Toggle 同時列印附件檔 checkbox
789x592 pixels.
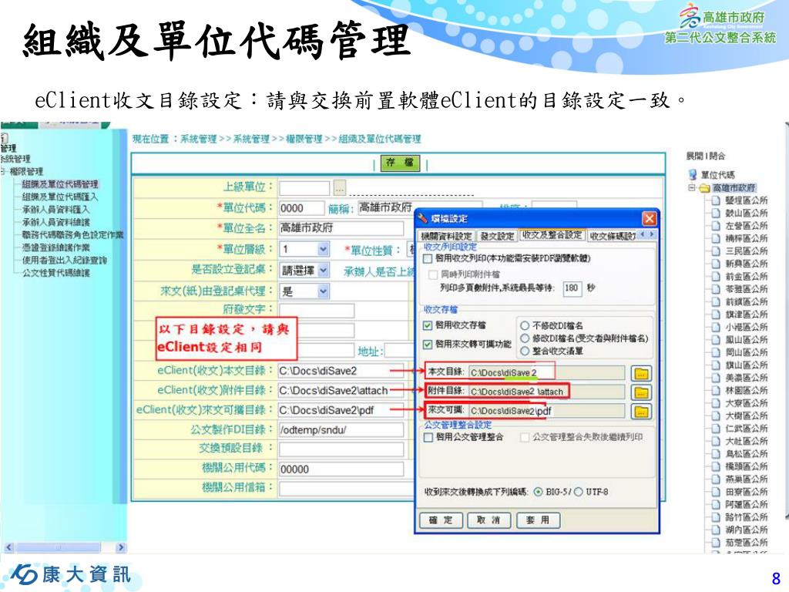coord(433,274)
